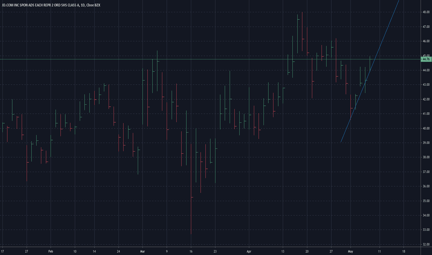Viewport: 432px width, 255px height.
Task: Click the 17 date axis label
Action: (2, 251)
